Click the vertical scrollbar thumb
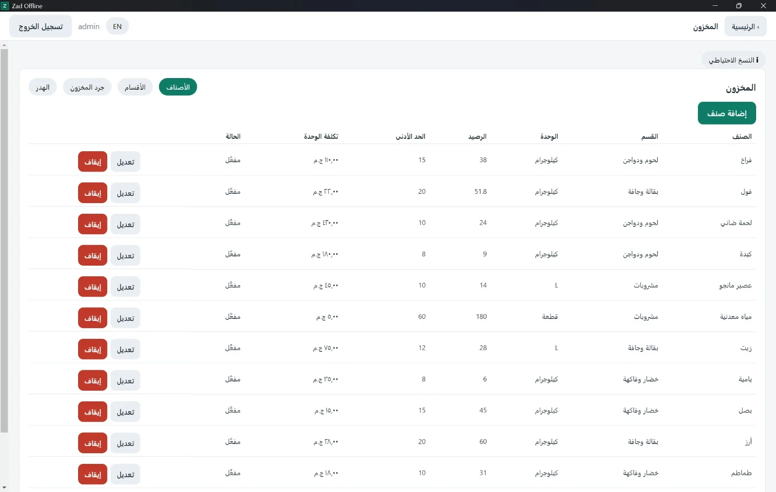 (4, 241)
